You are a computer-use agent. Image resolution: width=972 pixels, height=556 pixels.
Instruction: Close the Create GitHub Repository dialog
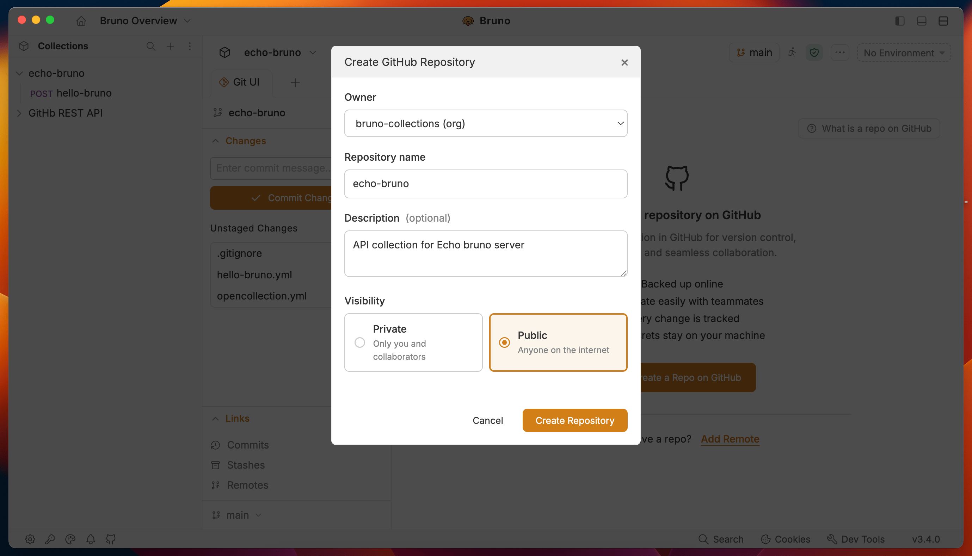click(x=625, y=62)
